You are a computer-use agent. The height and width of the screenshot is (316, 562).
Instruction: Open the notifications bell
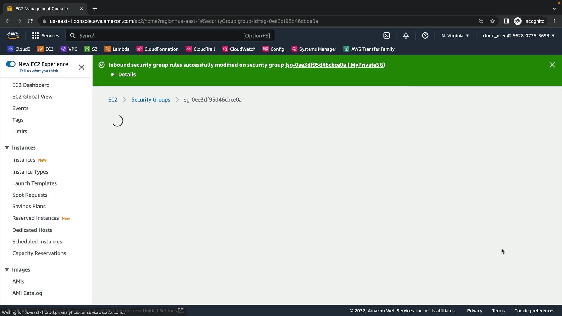pos(406,36)
